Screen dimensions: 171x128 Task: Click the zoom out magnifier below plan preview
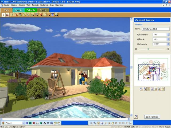145,89
